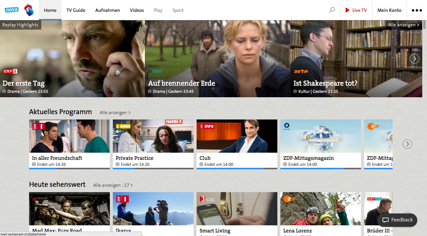The height and width of the screenshot is (236, 427).
Task: Click the search magnifier icon
Action: pyautogui.click(x=332, y=10)
